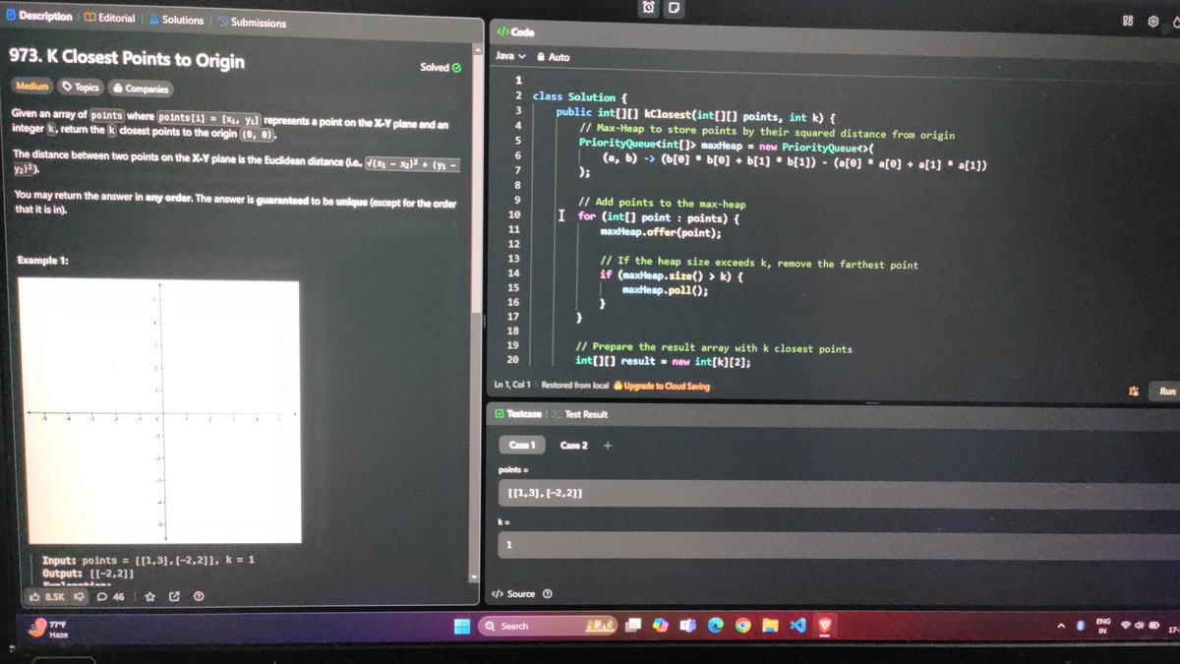This screenshot has width=1180, height=664.
Task: Toggle the Auto lock setting in editor
Action: click(554, 57)
